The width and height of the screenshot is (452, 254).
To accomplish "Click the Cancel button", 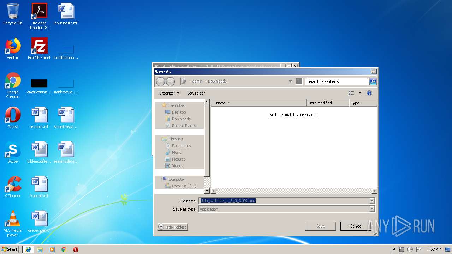I will tap(356, 226).
